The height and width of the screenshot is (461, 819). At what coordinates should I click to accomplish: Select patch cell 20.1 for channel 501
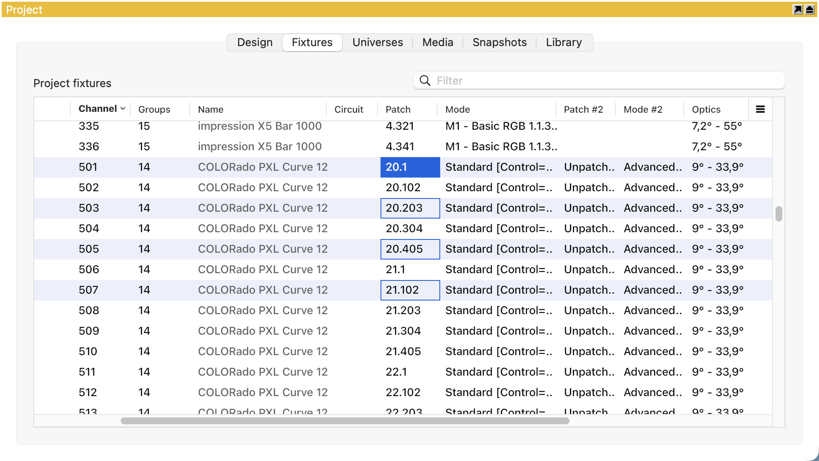(409, 167)
